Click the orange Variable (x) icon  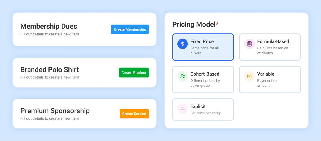(x=249, y=76)
